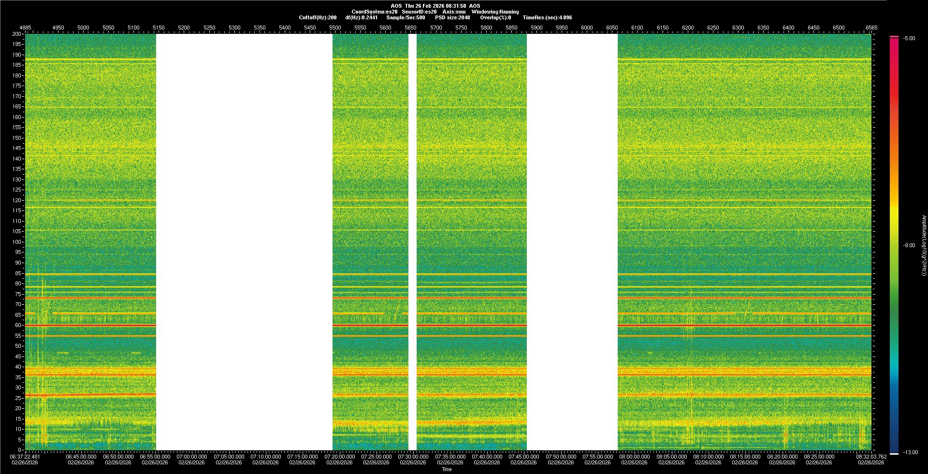Click the "Time" x-axis title

pyautogui.click(x=447, y=469)
